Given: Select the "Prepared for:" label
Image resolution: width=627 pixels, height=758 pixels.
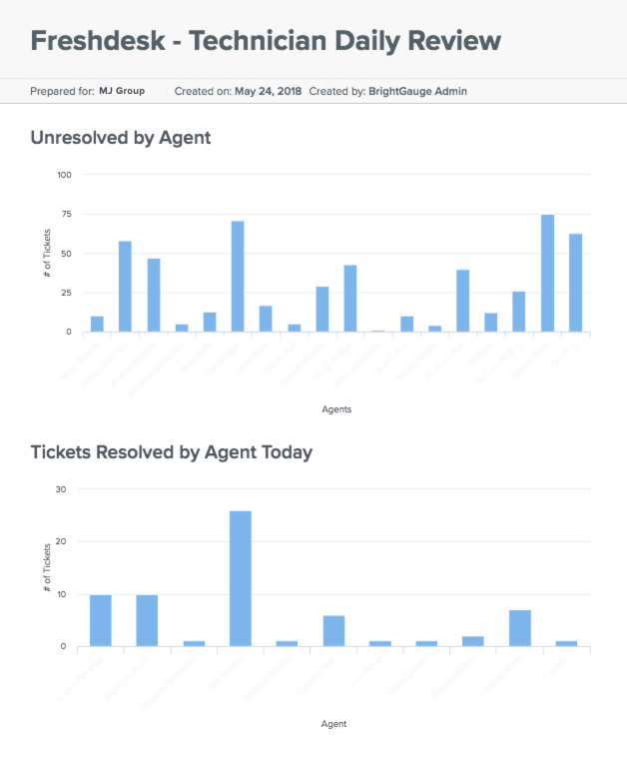Looking at the screenshot, I should click(x=62, y=91).
